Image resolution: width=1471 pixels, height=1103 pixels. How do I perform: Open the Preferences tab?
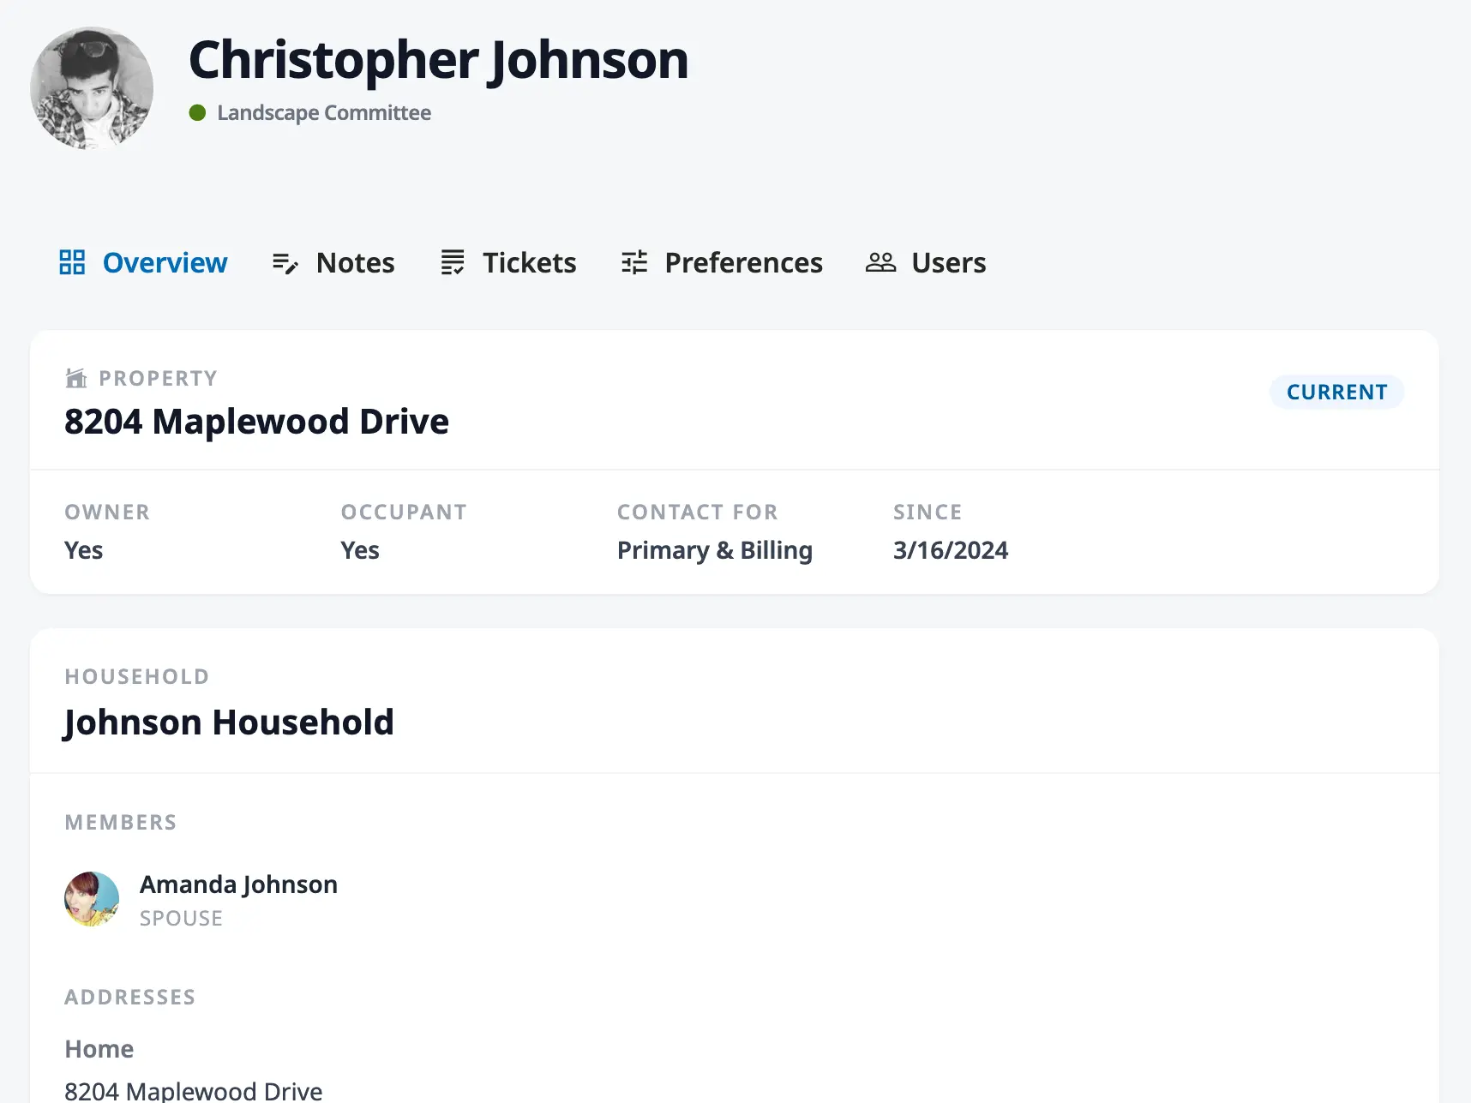[x=743, y=263]
